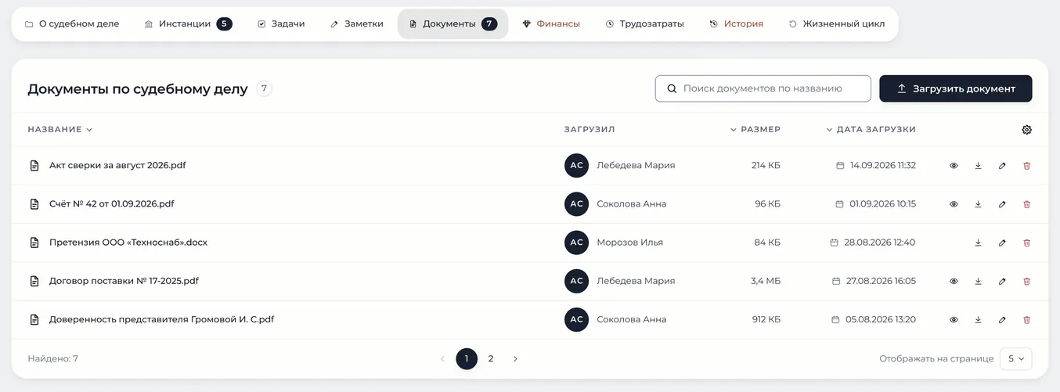Image resolution: width=1060 pixels, height=392 pixels.
Task: Delete Претензия ООО «Техноснаб».docx
Action: [1027, 243]
